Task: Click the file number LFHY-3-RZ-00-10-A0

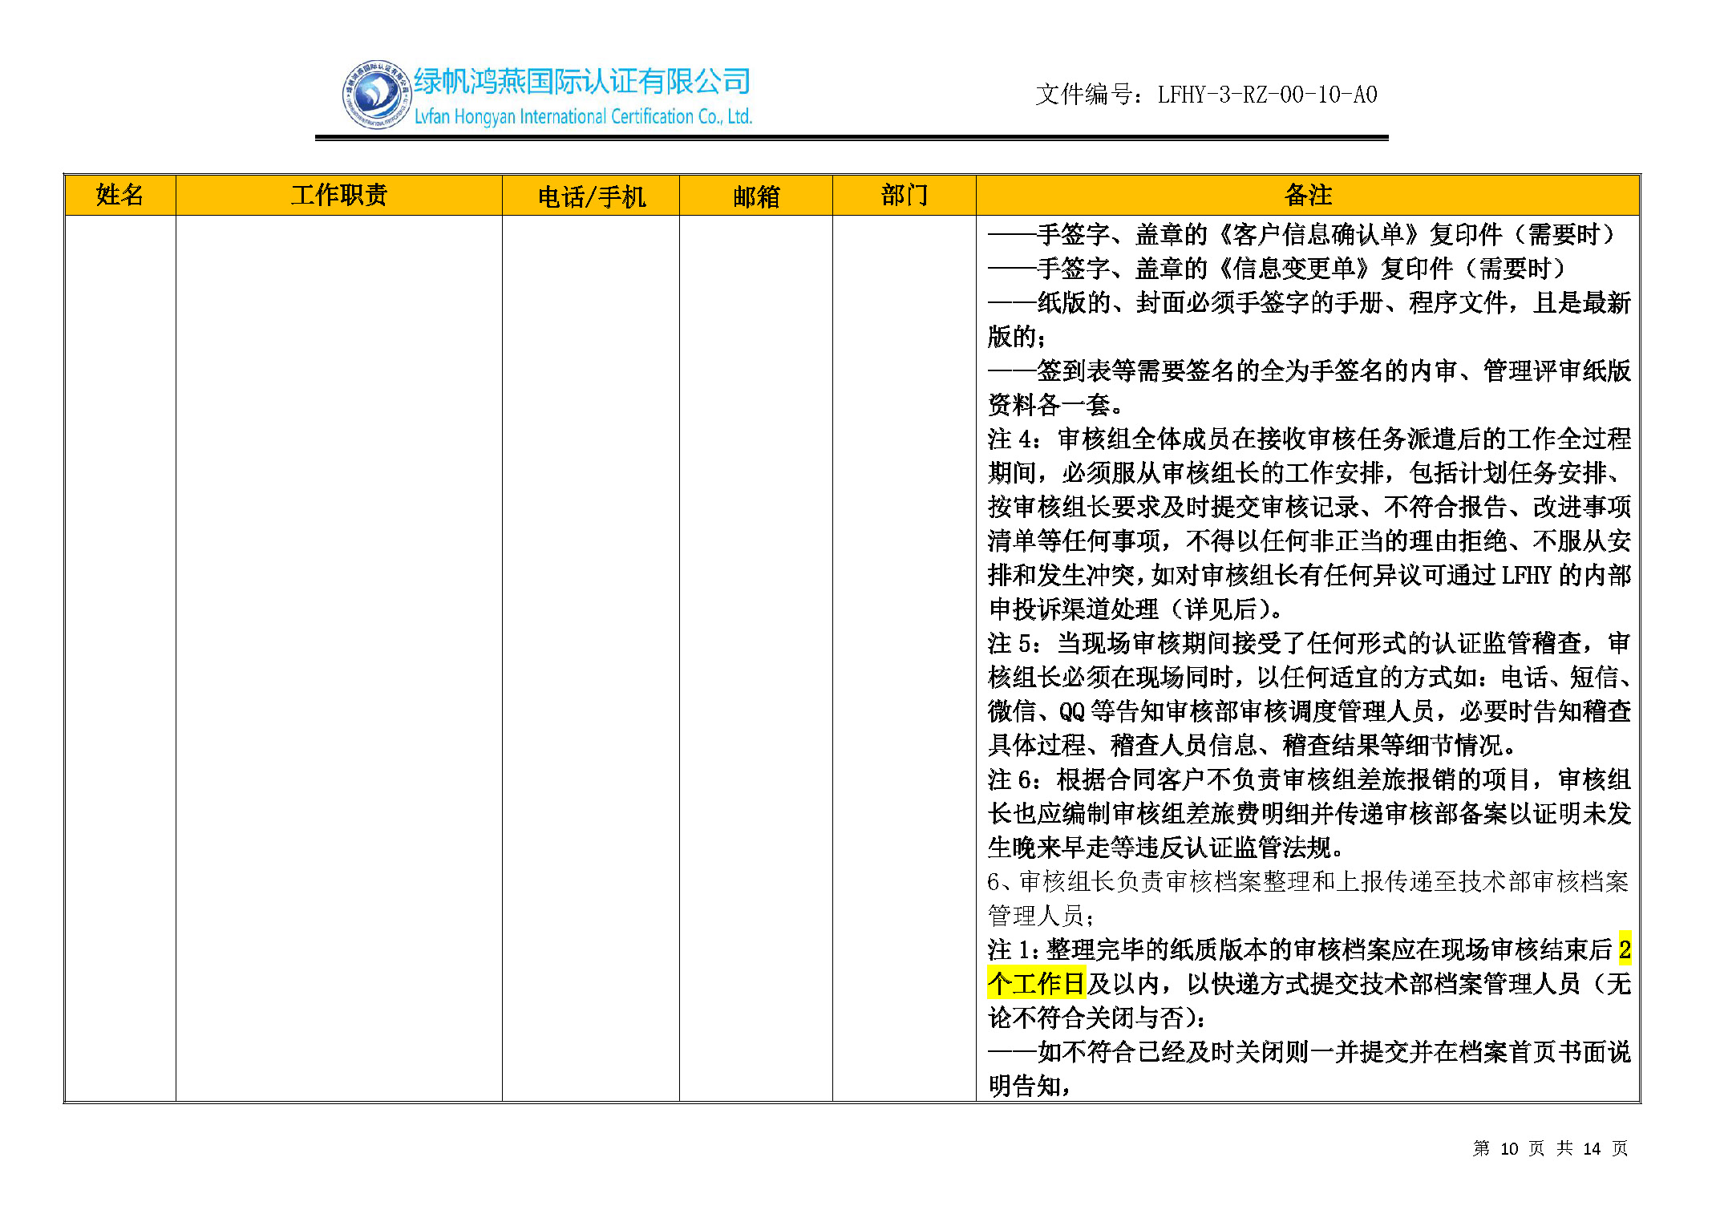Action: click(x=1266, y=95)
